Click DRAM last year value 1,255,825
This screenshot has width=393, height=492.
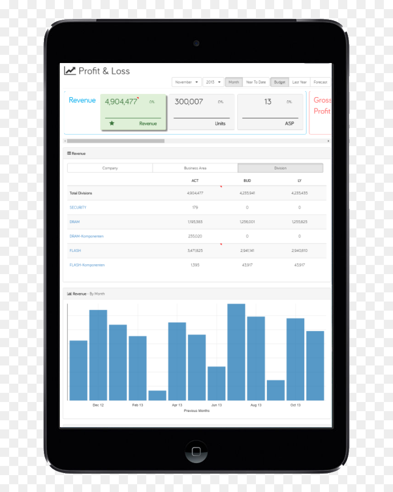tap(299, 222)
